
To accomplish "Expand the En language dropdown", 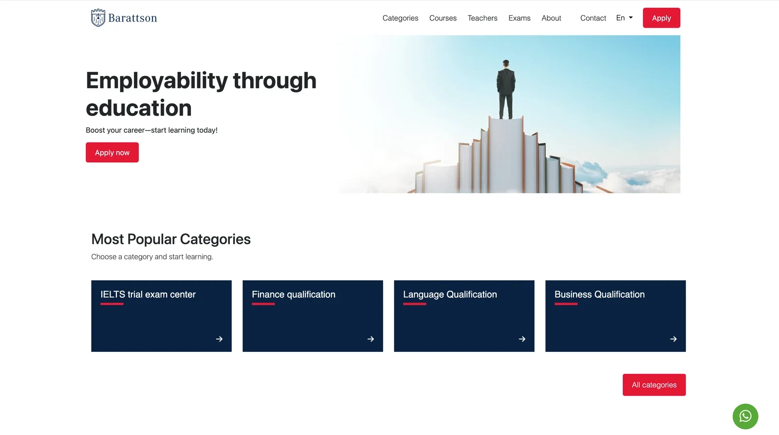I will [x=624, y=18].
